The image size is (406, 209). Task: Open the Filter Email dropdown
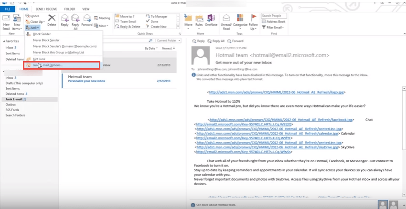pyautogui.click(x=273, y=27)
